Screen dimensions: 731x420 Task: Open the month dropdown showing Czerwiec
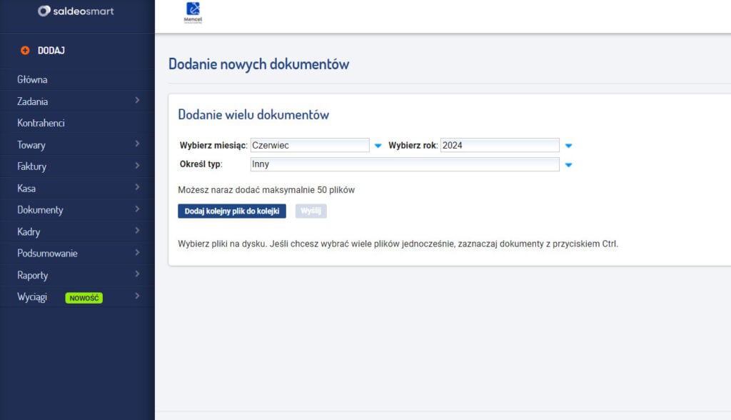coord(310,145)
